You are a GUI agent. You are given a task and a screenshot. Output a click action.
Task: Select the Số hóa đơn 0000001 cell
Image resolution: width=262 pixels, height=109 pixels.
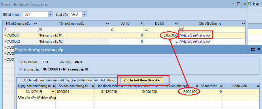point(75,92)
